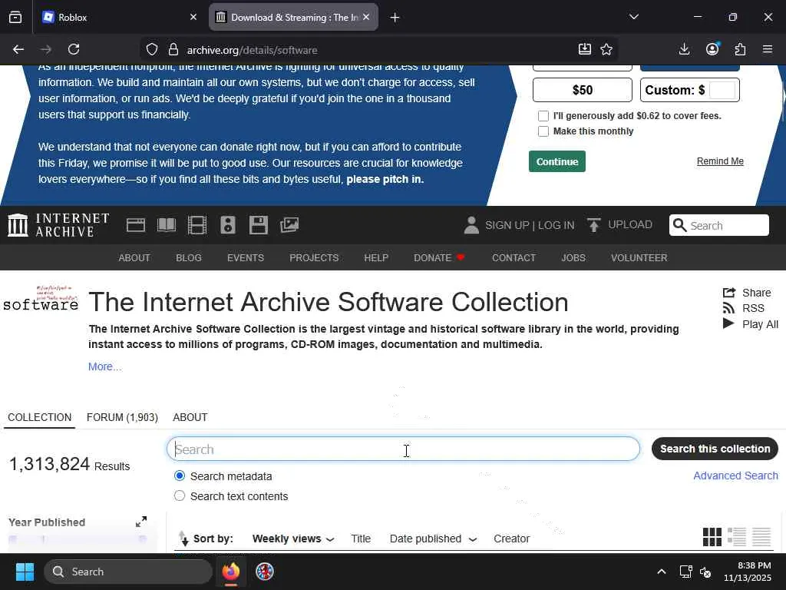Click LOG IN link

556,225
